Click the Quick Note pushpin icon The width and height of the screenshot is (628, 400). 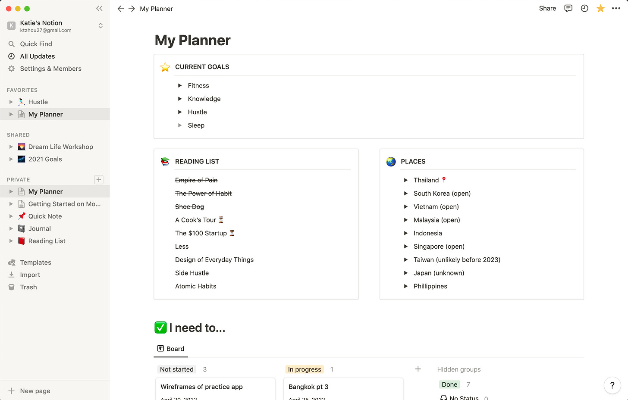[x=22, y=216]
